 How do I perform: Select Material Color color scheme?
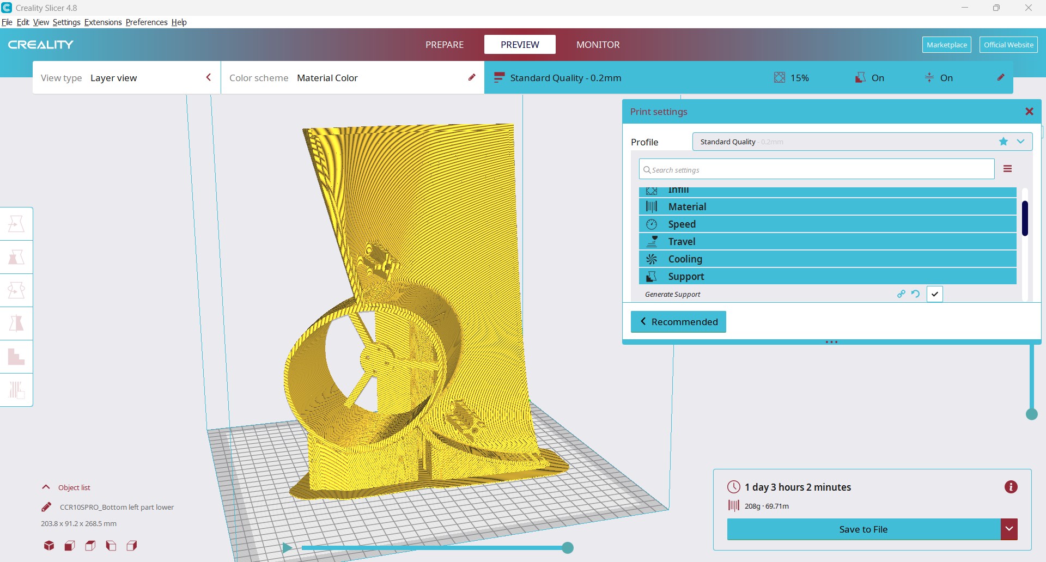327,78
